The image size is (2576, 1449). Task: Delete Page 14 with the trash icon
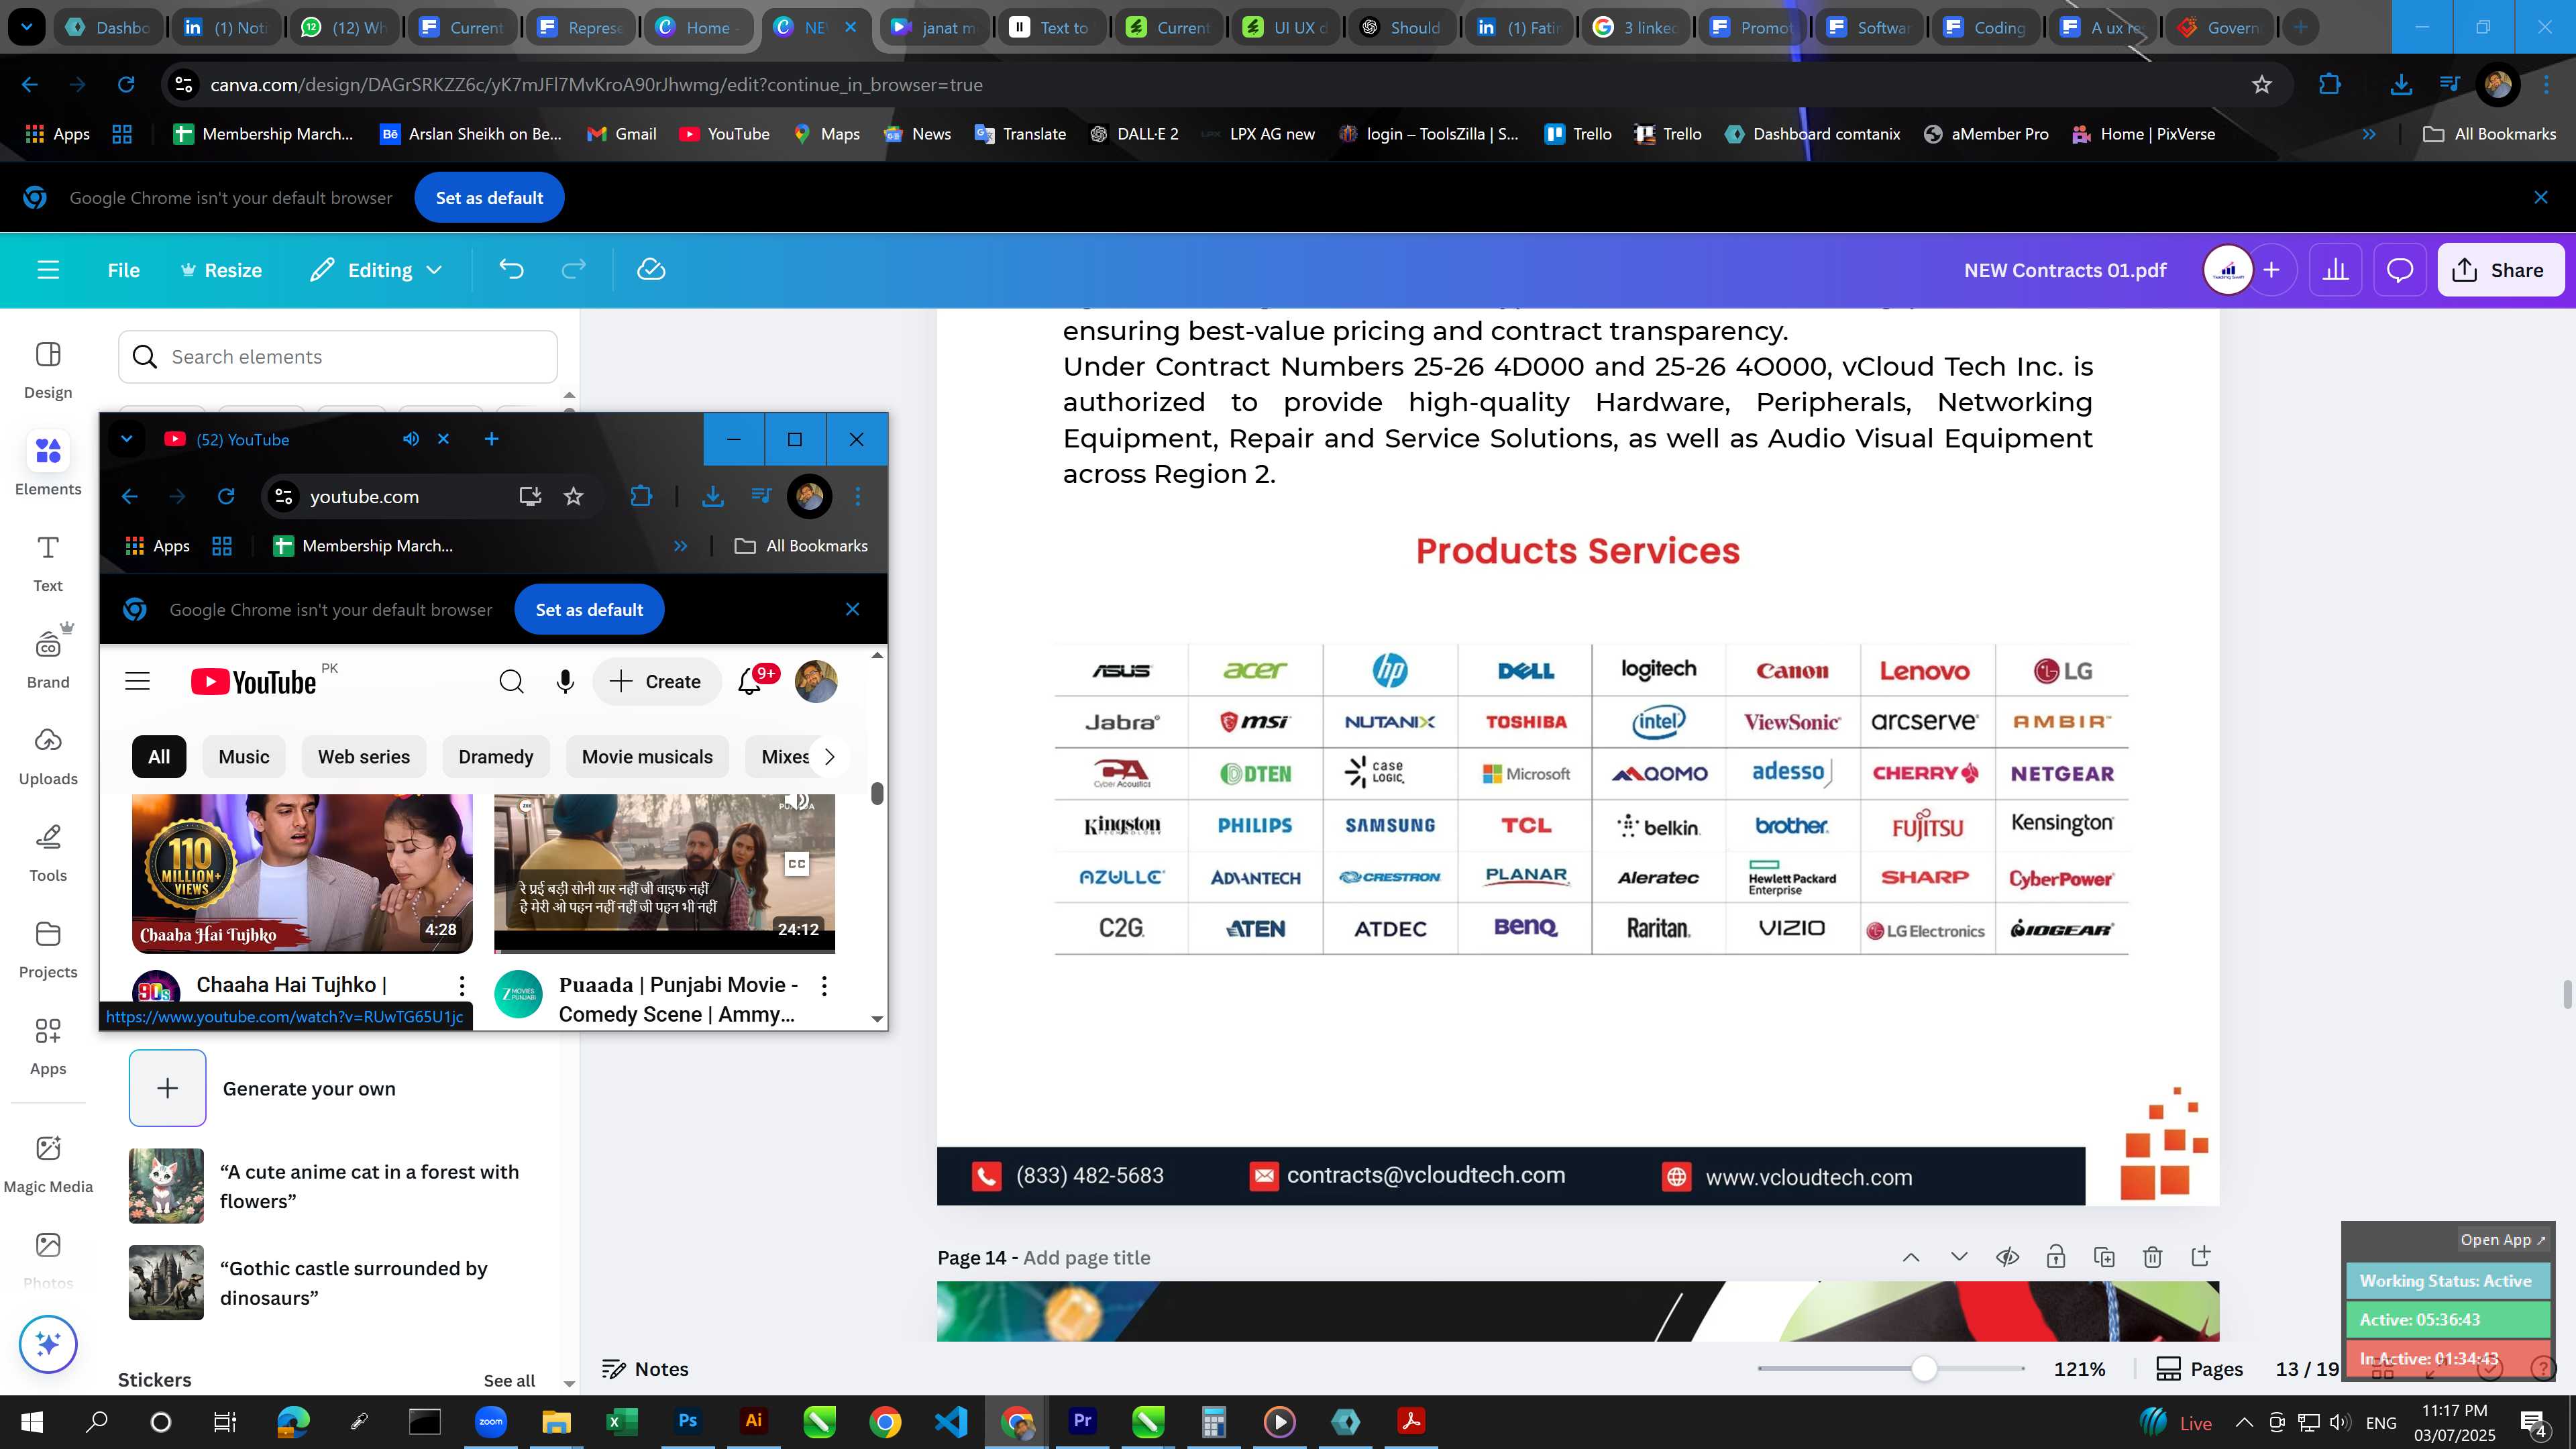2153,1257
